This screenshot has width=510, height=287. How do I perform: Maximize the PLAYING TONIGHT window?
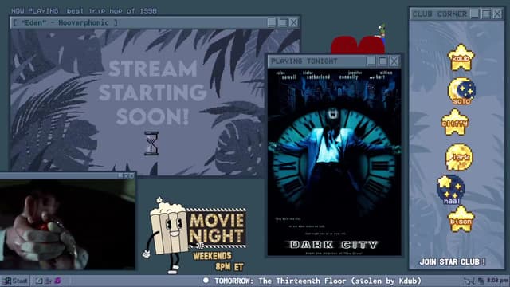(382, 61)
